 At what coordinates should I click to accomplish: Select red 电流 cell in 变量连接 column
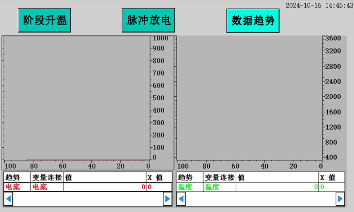pos(47,187)
